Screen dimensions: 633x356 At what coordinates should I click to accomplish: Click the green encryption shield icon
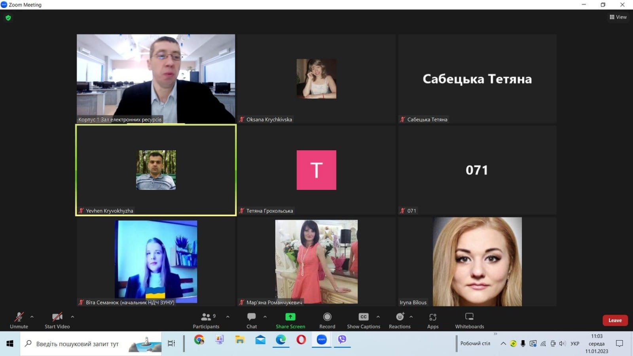[8, 18]
